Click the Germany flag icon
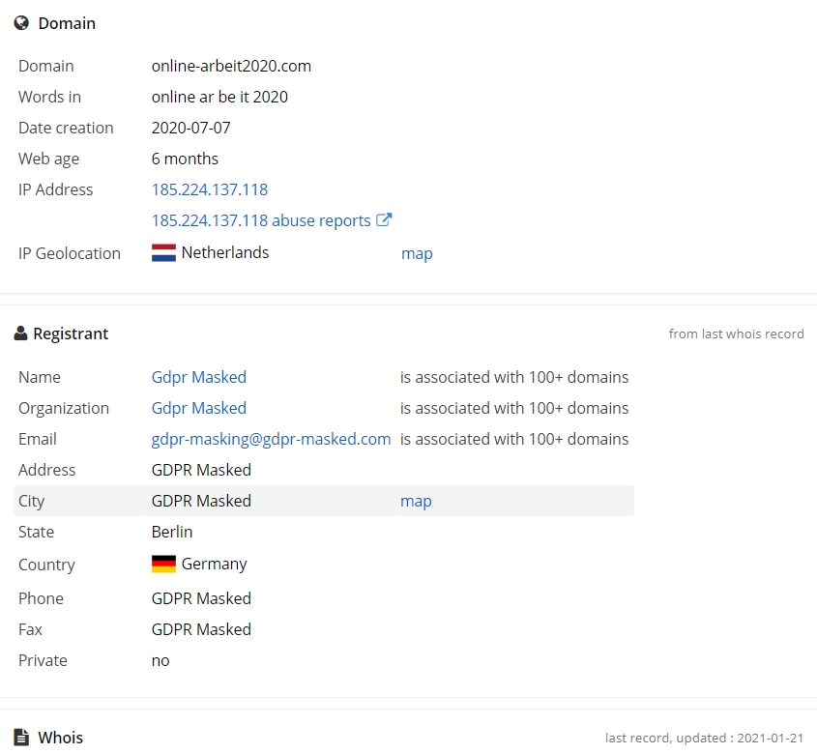The height and width of the screenshot is (754, 817). click(163, 565)
